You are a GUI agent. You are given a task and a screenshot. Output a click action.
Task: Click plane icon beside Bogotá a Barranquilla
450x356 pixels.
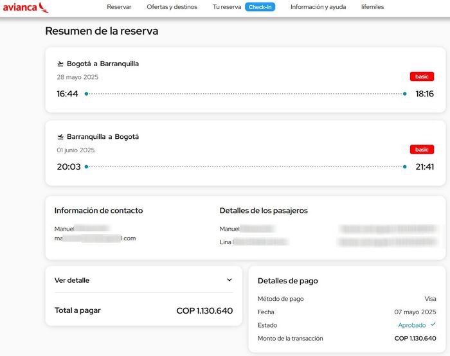click(60, 64)
